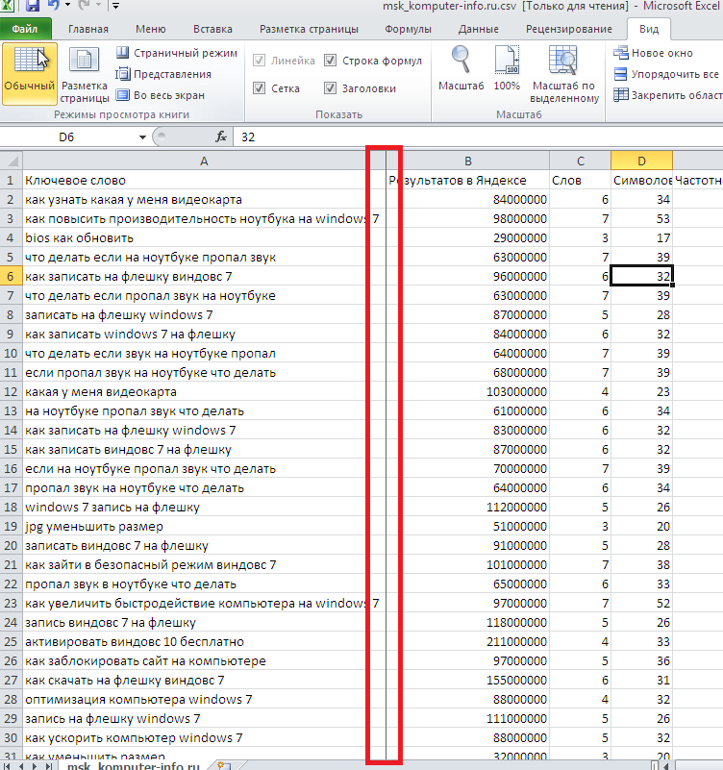The height and width of the screenshot is (770, 723).
Task: Click the insert new worksheet tab icon
Action: tap(223, 765)
